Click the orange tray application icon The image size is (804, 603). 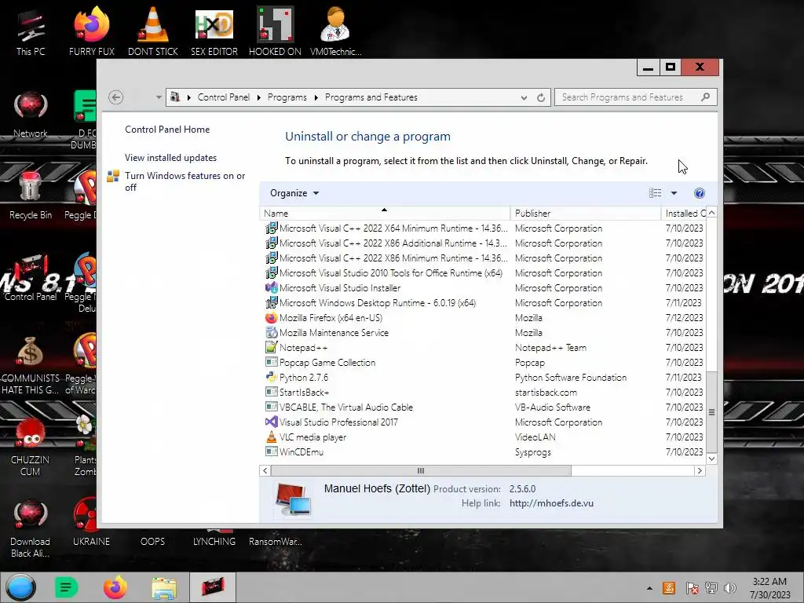[669, 588]
